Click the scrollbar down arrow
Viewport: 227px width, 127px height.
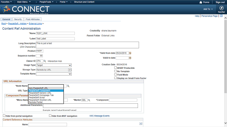(x=226, y=123)
